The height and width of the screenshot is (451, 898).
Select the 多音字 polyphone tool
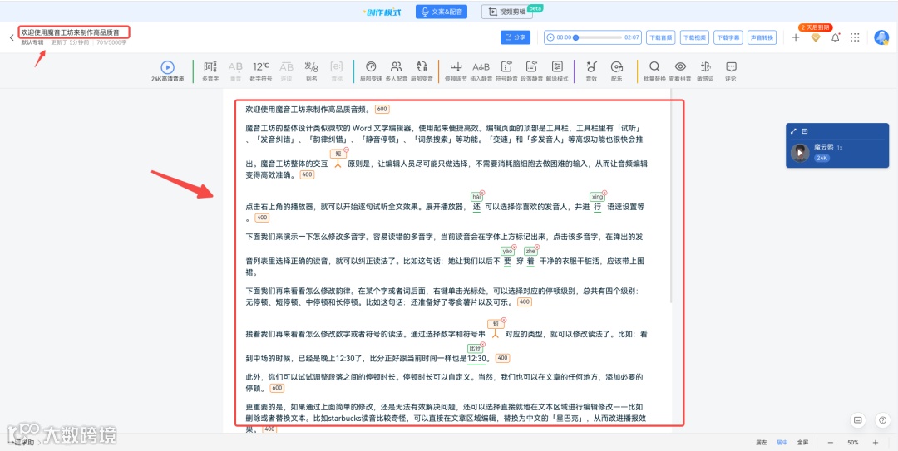[x=210, y=71]
